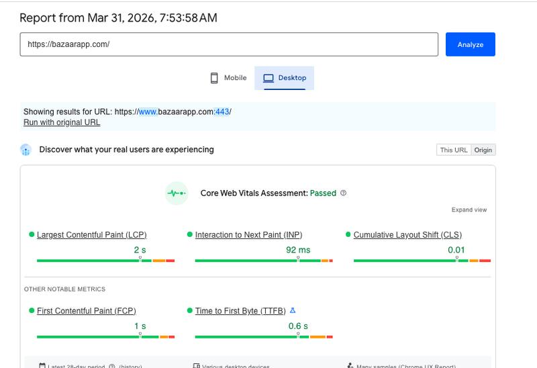Toggle to This URL view
The width and height of the screenshot is (537, 368).
[454, 150]
